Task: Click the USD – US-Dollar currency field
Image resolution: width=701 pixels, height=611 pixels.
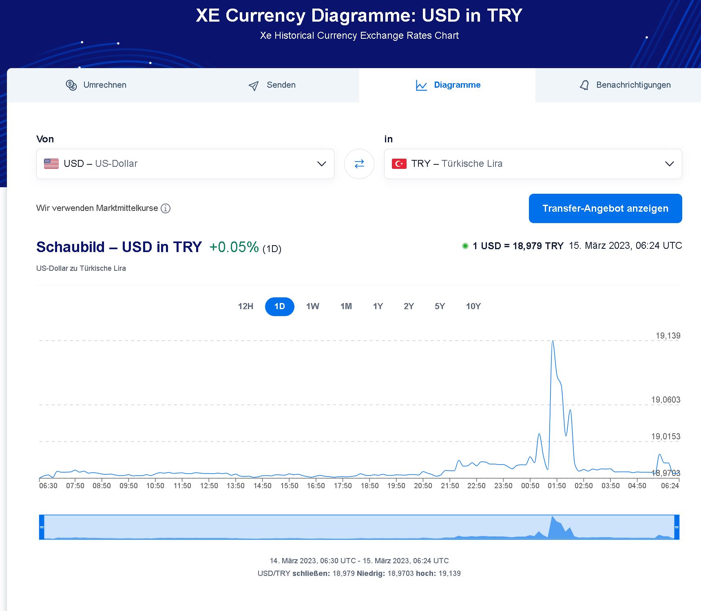Action: [185, 164]
